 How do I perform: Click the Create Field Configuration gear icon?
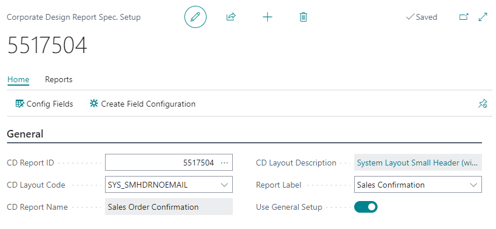pos(94,104)
